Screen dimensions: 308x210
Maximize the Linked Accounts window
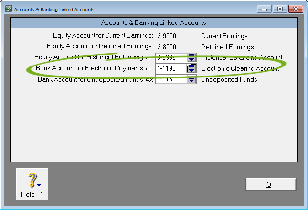click(x=278, y=9)
